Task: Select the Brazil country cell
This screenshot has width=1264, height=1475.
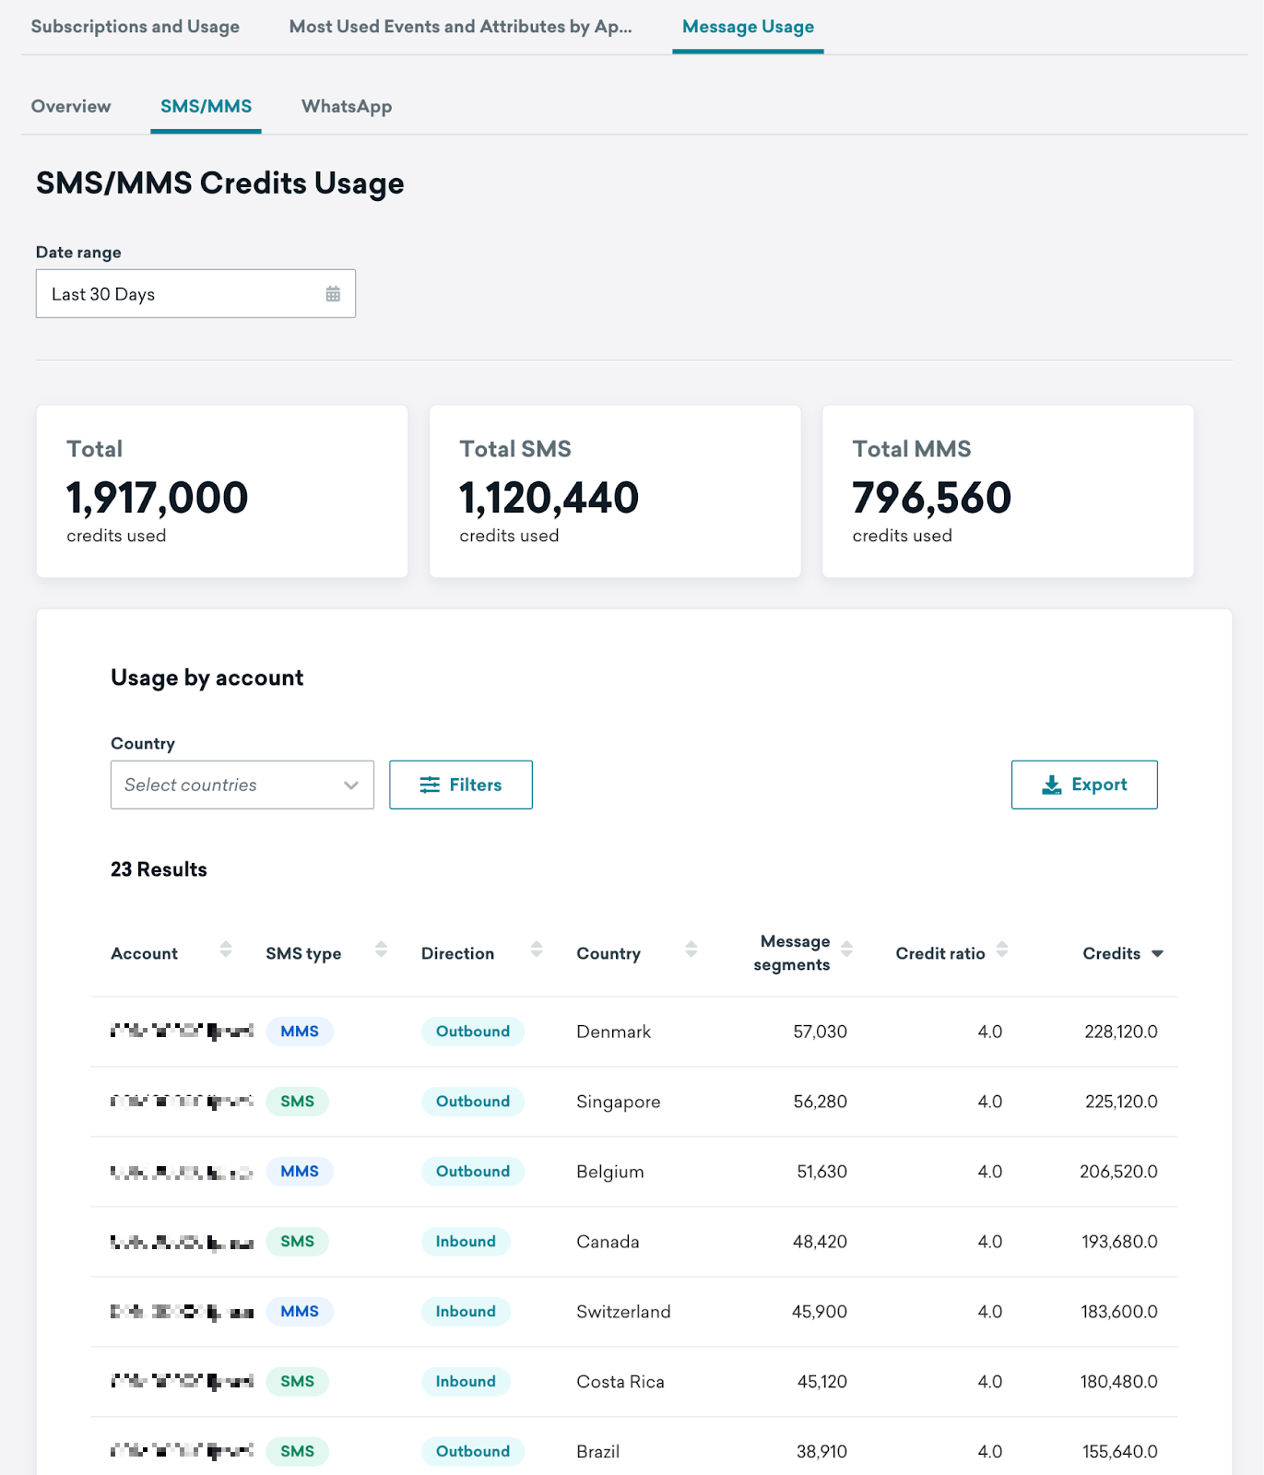Action: click(598, 1452)
